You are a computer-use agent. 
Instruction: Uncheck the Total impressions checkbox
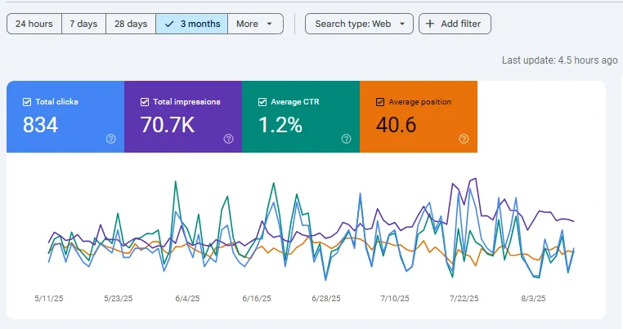coord(145,102)
